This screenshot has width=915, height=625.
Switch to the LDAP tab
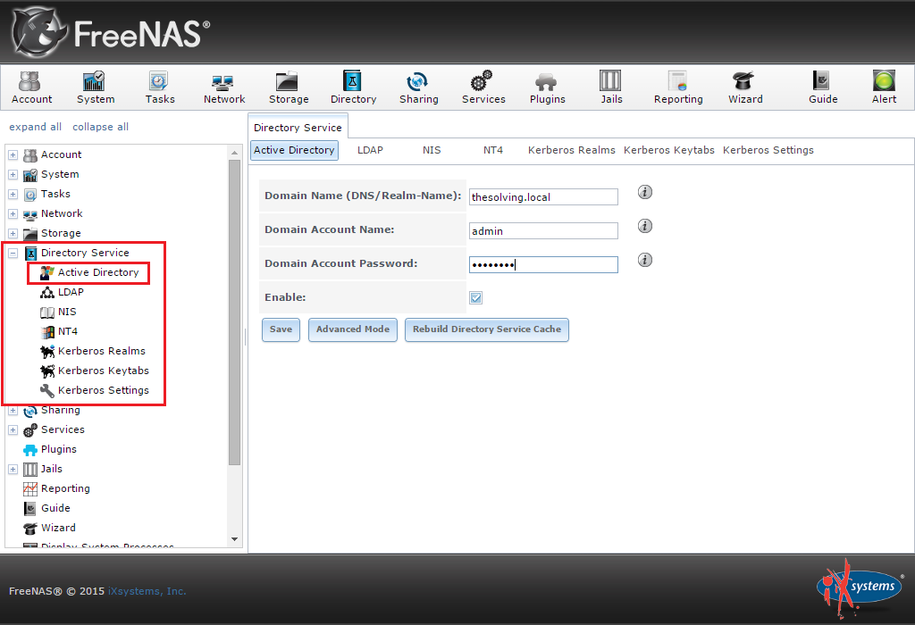370,150
